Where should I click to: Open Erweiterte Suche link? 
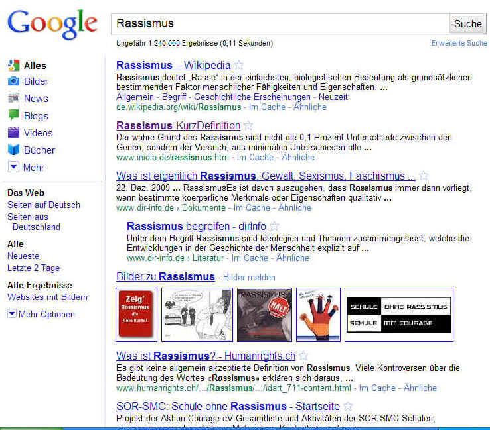point(459,43)
